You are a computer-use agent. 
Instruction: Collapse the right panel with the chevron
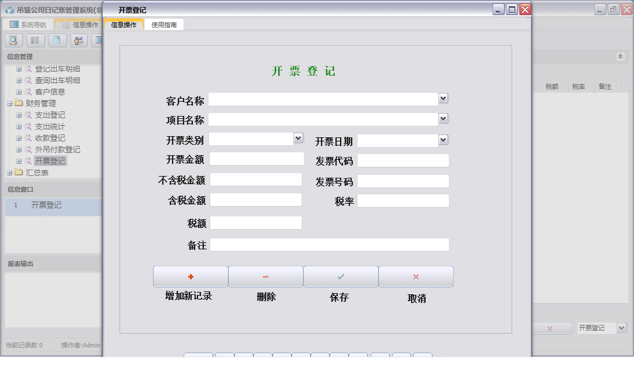(622, 57)
